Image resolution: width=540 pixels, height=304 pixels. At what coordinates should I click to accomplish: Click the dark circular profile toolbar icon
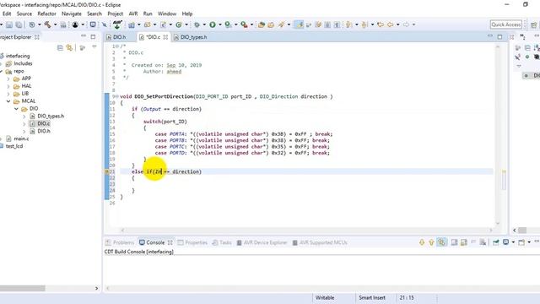click(x=75, y=24)
